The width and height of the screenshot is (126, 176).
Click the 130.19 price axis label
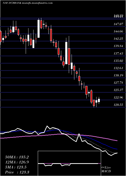(118, 75)
